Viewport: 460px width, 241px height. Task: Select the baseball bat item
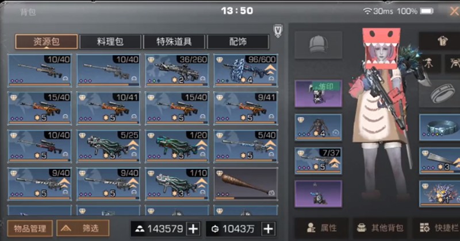pos(246,184)
